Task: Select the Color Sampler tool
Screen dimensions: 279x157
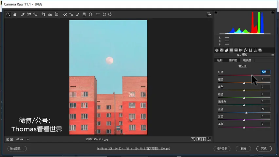Action: (29, 14)
